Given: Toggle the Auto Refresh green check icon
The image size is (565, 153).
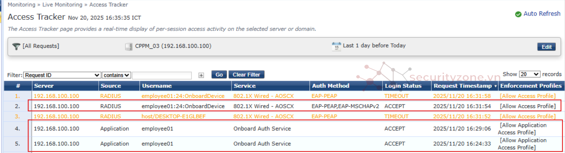Looking at the screenshot, I should [x=518, y=14].
